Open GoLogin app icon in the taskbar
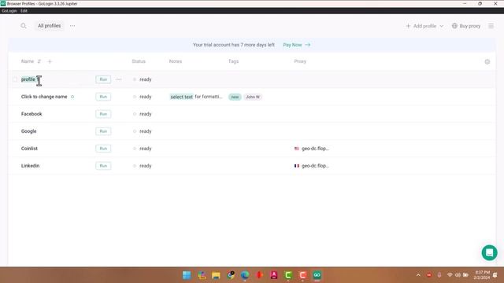 pyautogui.click(x=317, y=275)
